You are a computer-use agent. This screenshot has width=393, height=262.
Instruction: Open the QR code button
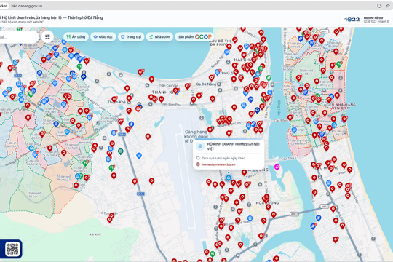click(12, 249)
